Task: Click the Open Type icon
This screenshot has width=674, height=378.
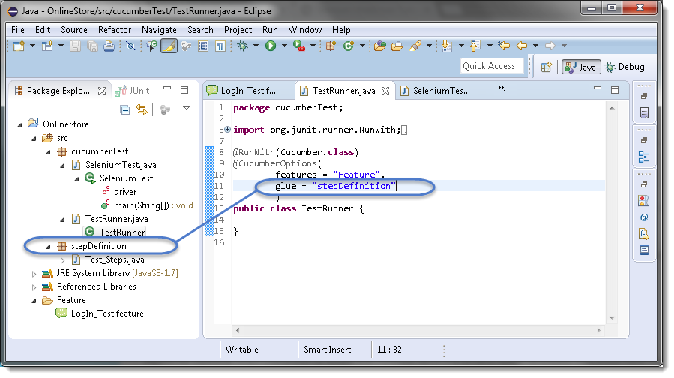Action: [379, 46]
